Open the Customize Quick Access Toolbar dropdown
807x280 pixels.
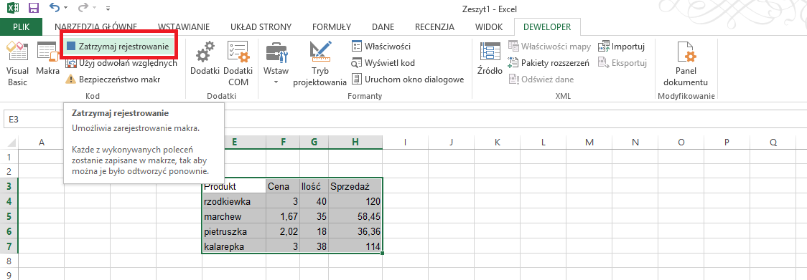coord(108,9)
